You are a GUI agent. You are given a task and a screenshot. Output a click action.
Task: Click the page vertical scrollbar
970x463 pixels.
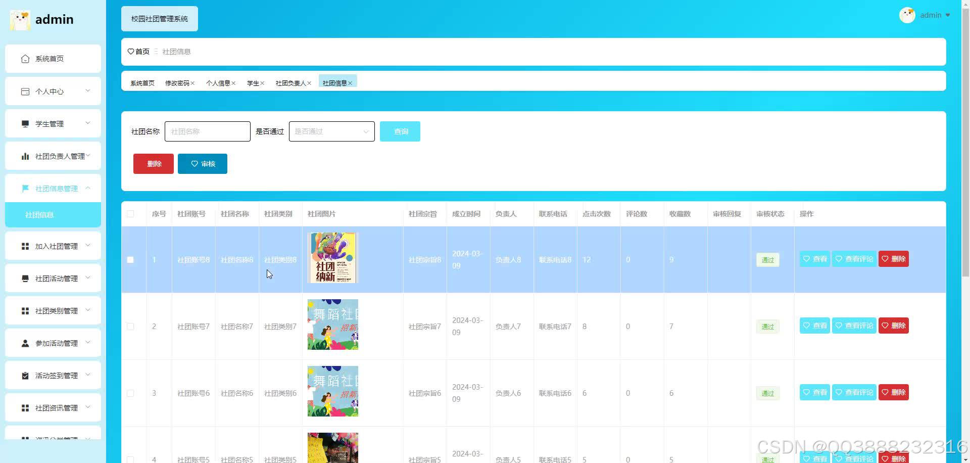[965, 142]
